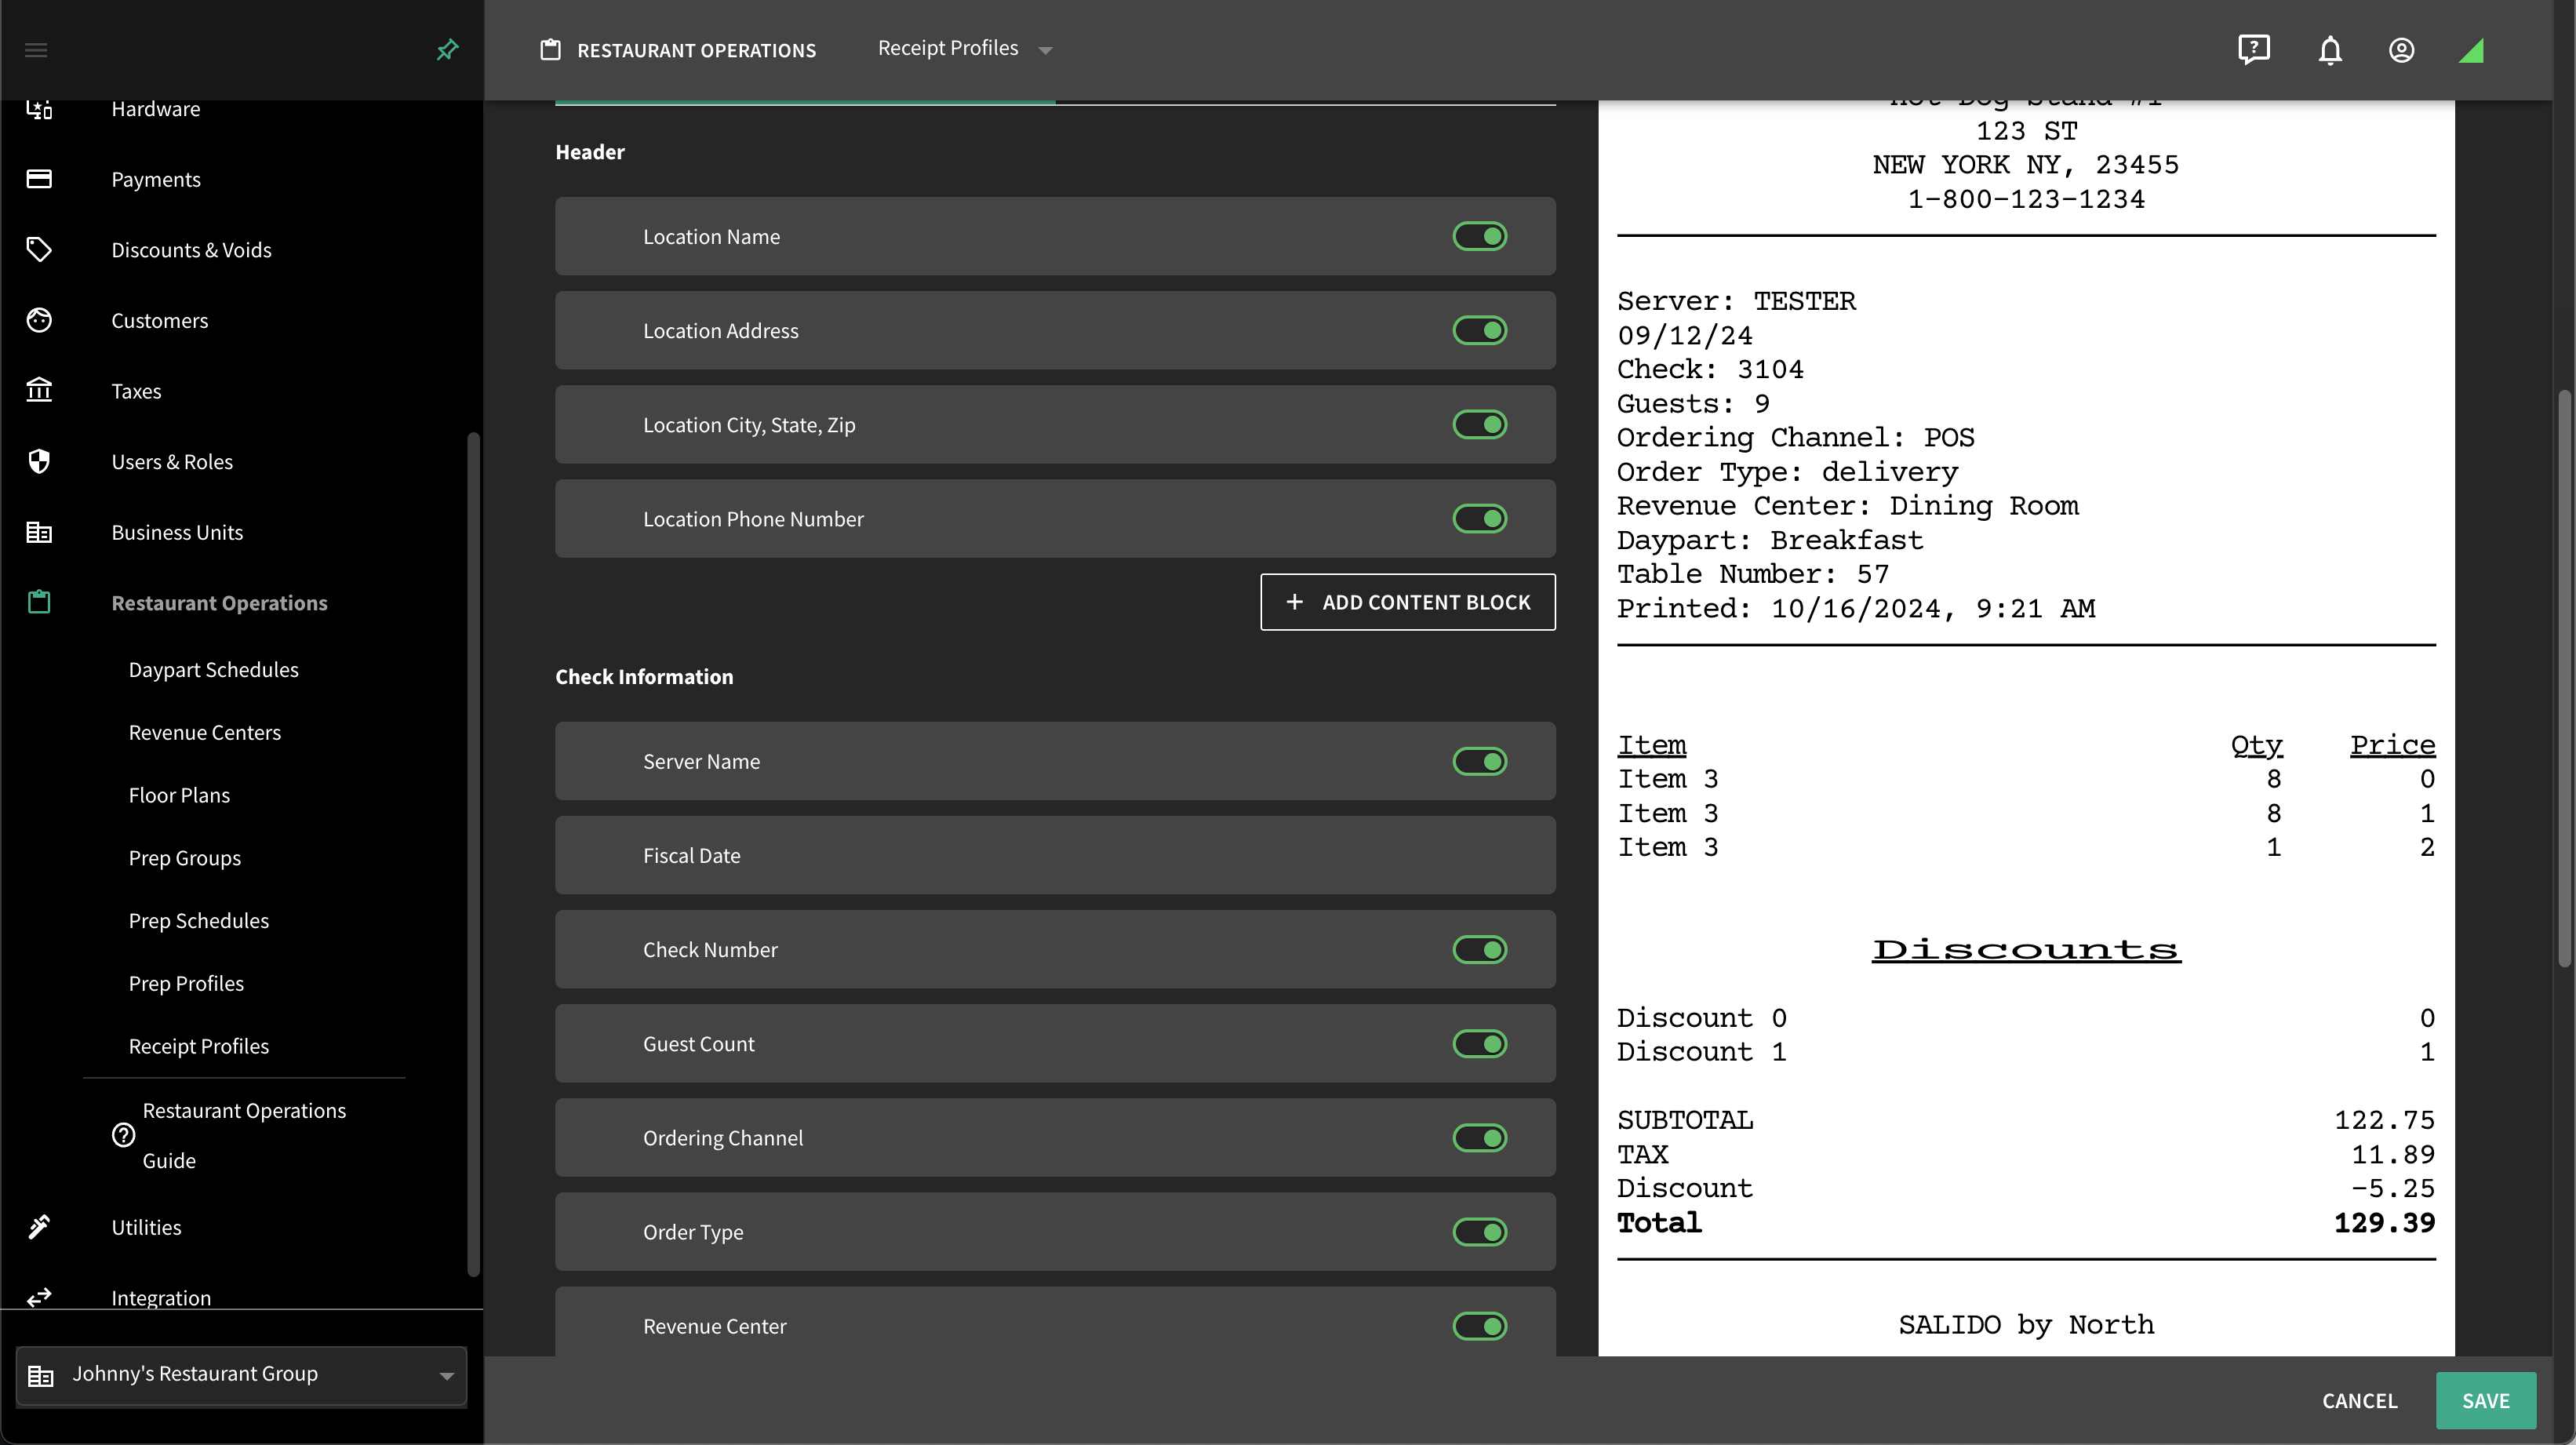
Task: Open Johnny's Restaurant Group selector
Action: (x=241, y=1374)
